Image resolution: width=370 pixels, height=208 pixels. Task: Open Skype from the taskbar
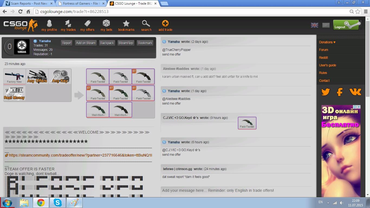click(57, 203)
